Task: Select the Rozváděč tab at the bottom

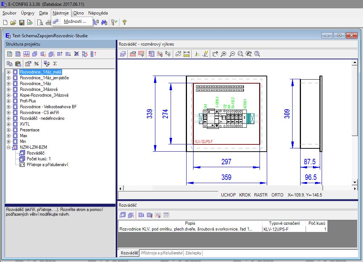Action: click(130, 253)
